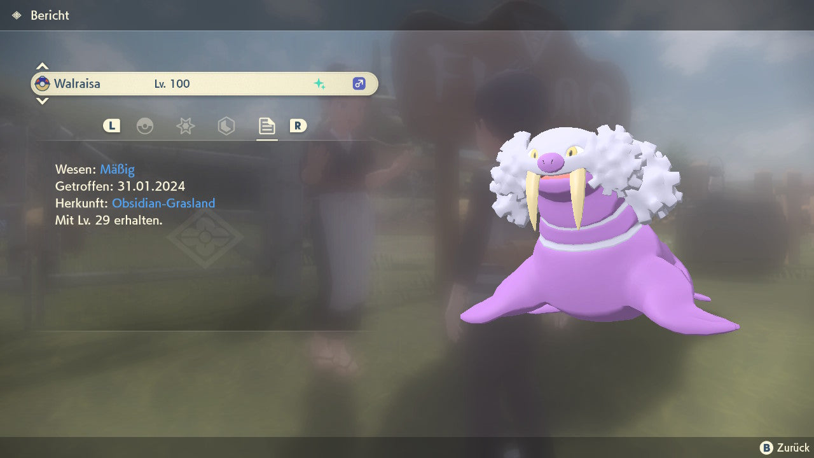Select the Walraisa name bar

click(204, 83)
